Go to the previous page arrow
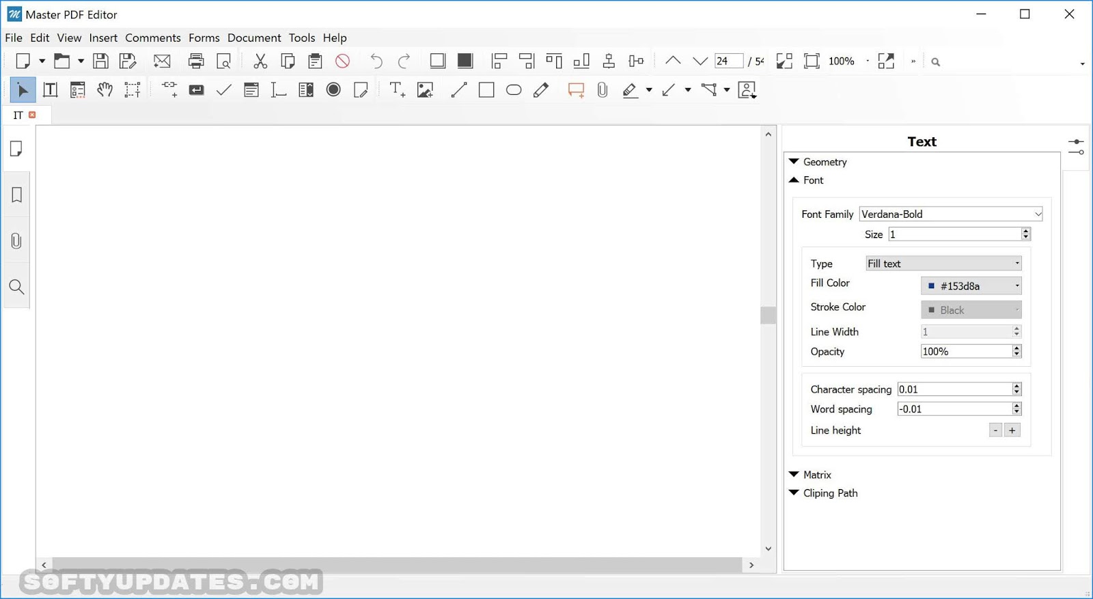This screenshot has width=1093, height=599. pyautogui.click(x=673, y=61)
